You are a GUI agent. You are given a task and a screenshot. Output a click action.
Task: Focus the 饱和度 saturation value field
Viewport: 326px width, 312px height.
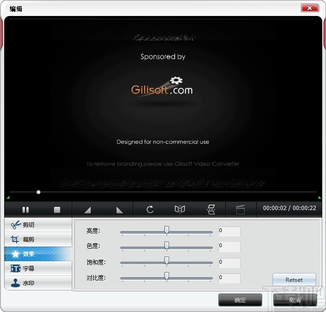(229, 263)
